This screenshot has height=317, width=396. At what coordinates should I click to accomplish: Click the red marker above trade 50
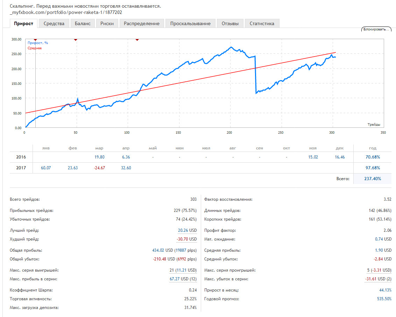click(76, 40)
